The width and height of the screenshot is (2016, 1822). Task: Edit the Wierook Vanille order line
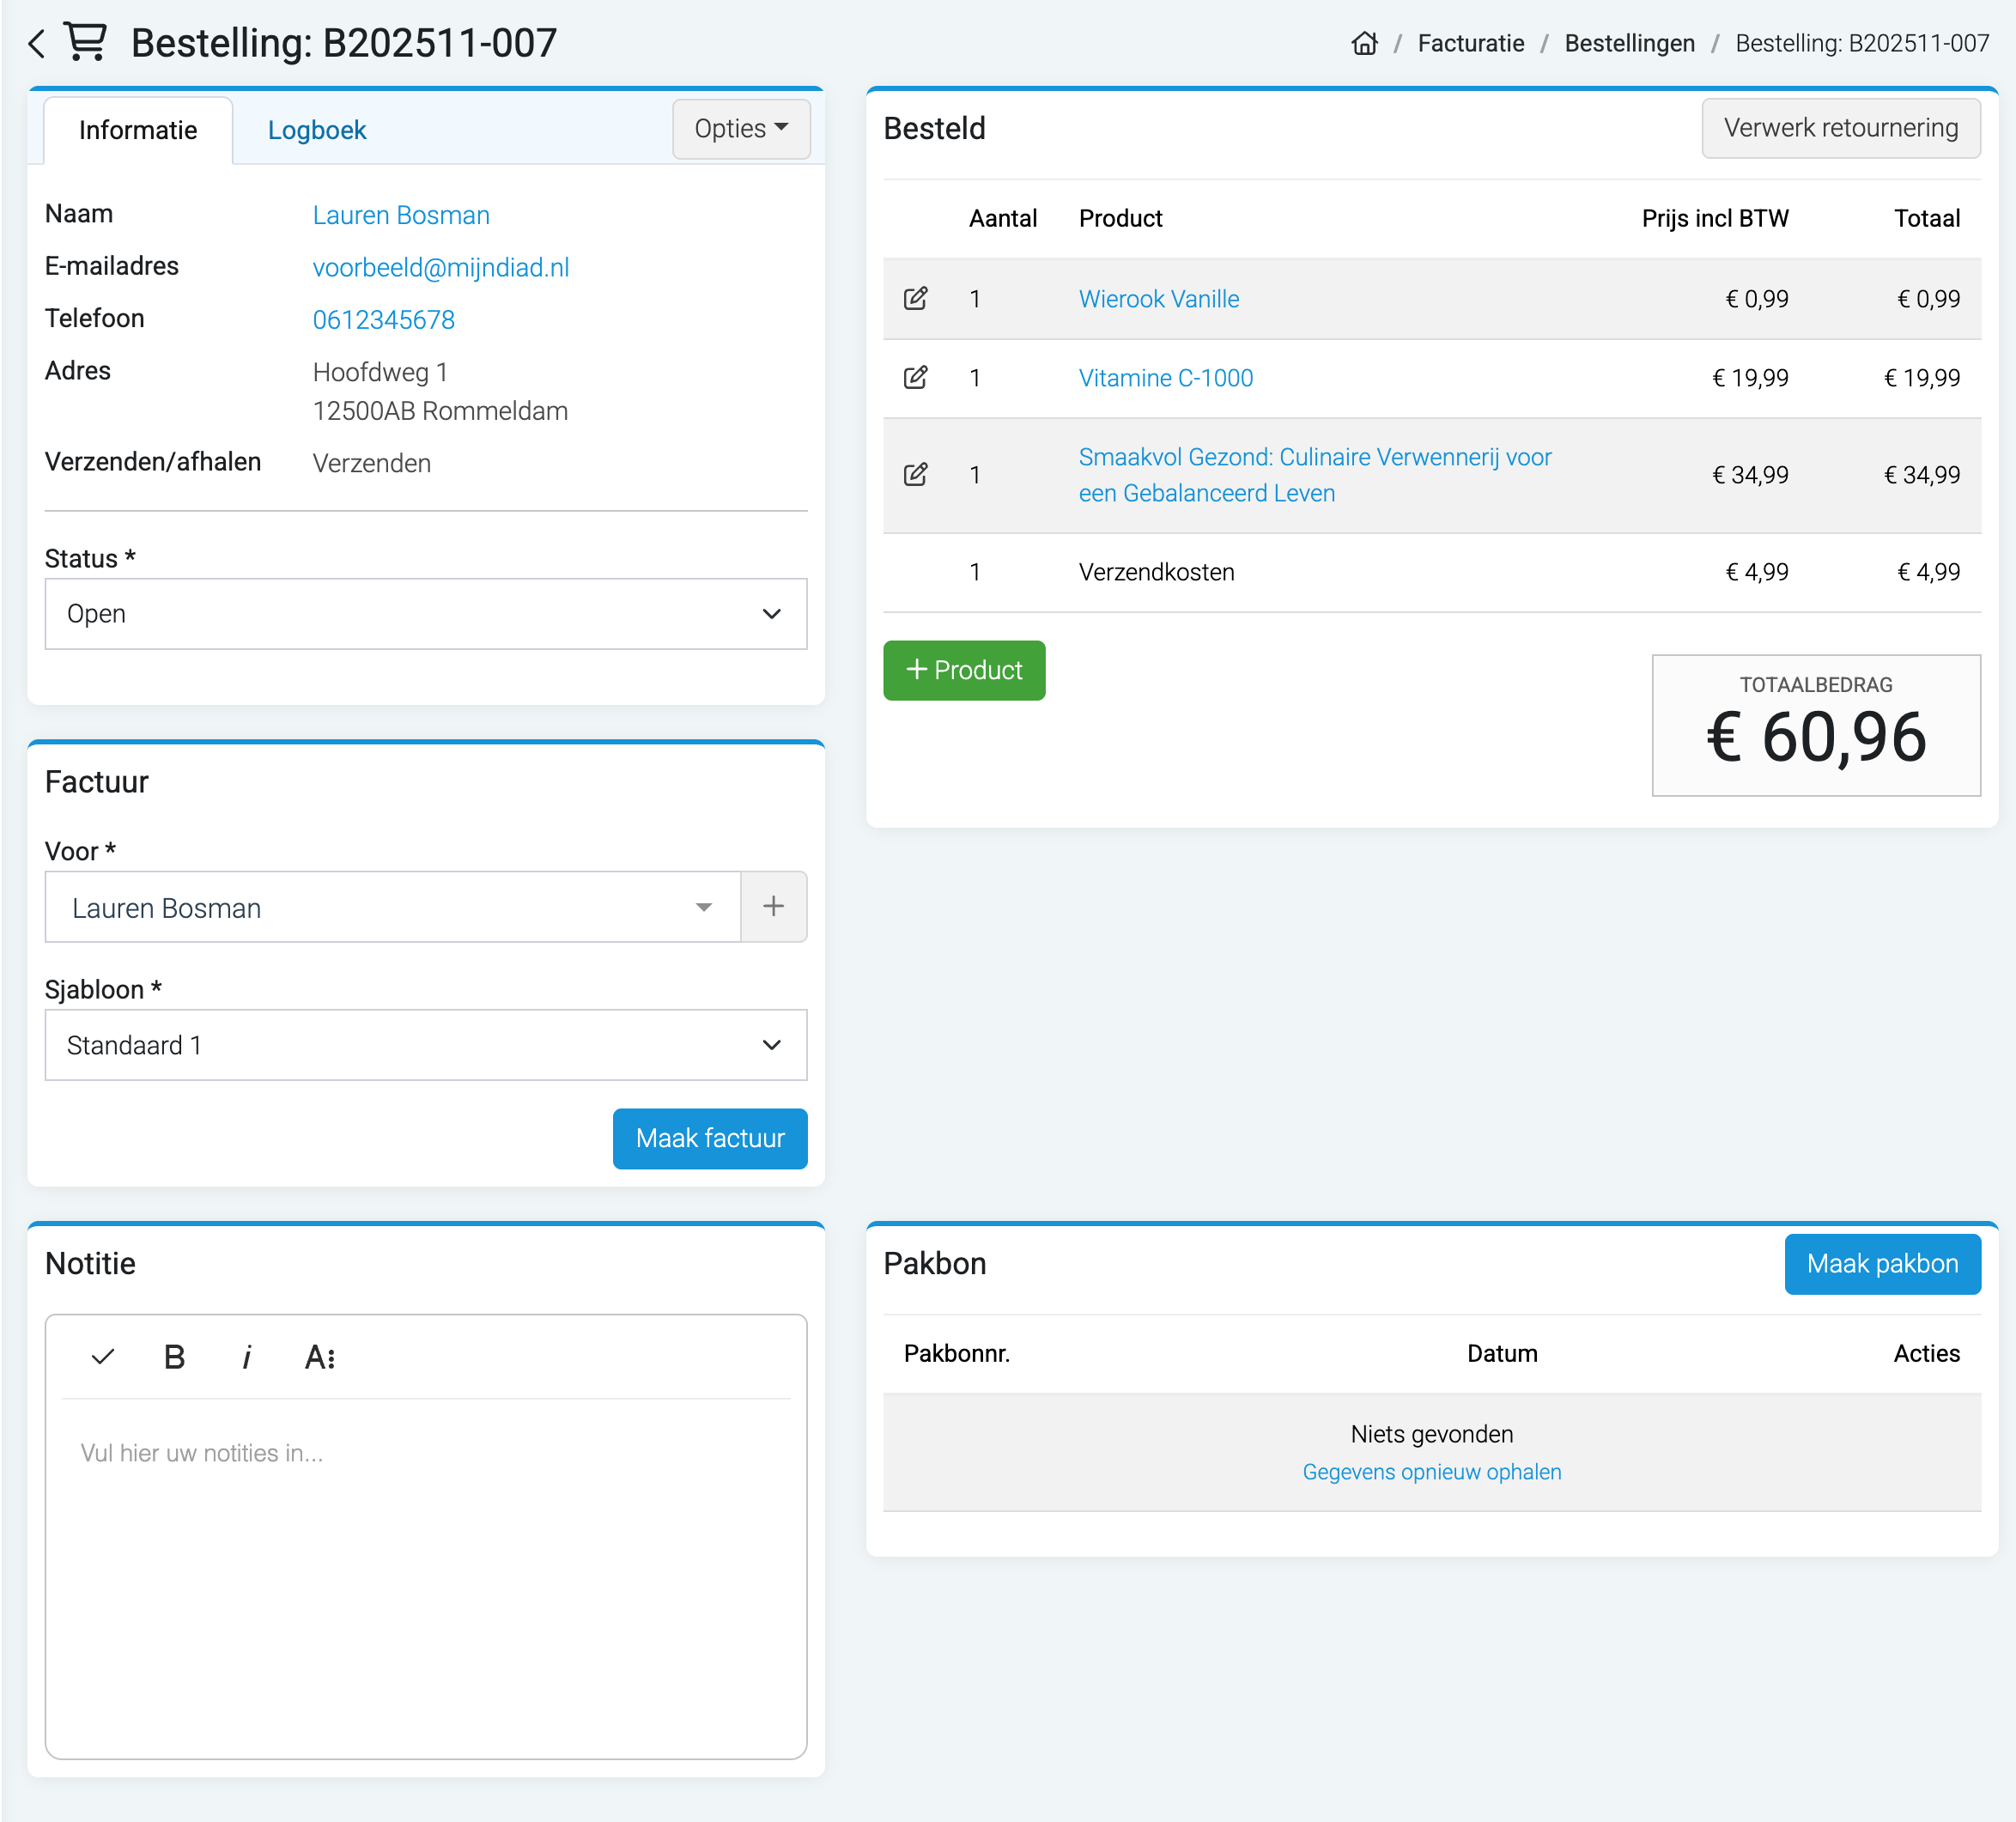coord(915,299)
